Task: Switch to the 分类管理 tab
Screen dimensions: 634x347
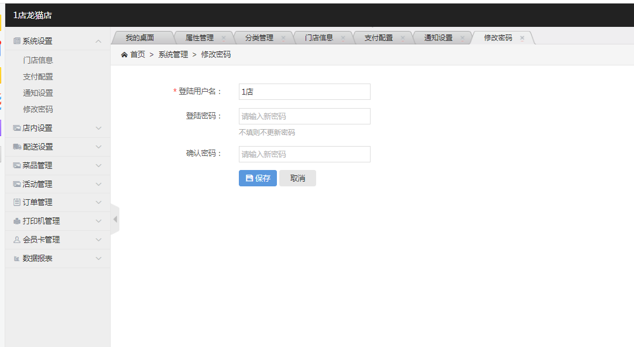Action: (x=259, y=37)
